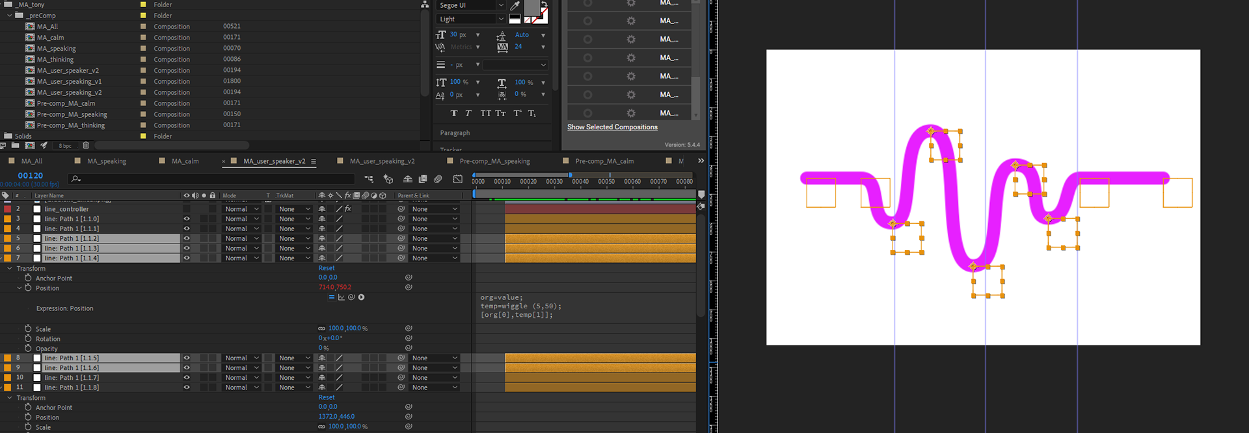Viewport: 1249px width, 433px height.
Task: Click the expression language menu play icon
Action: tap(361, 297)
